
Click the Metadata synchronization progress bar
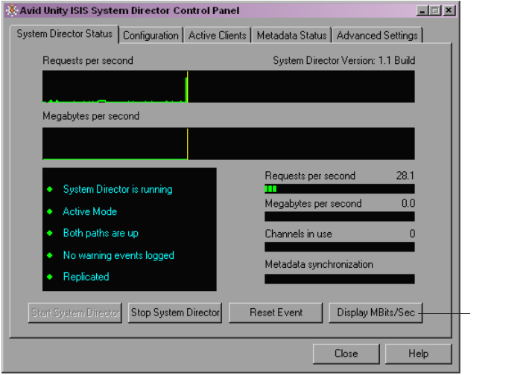pyautogui.click(x=340, y=279)
